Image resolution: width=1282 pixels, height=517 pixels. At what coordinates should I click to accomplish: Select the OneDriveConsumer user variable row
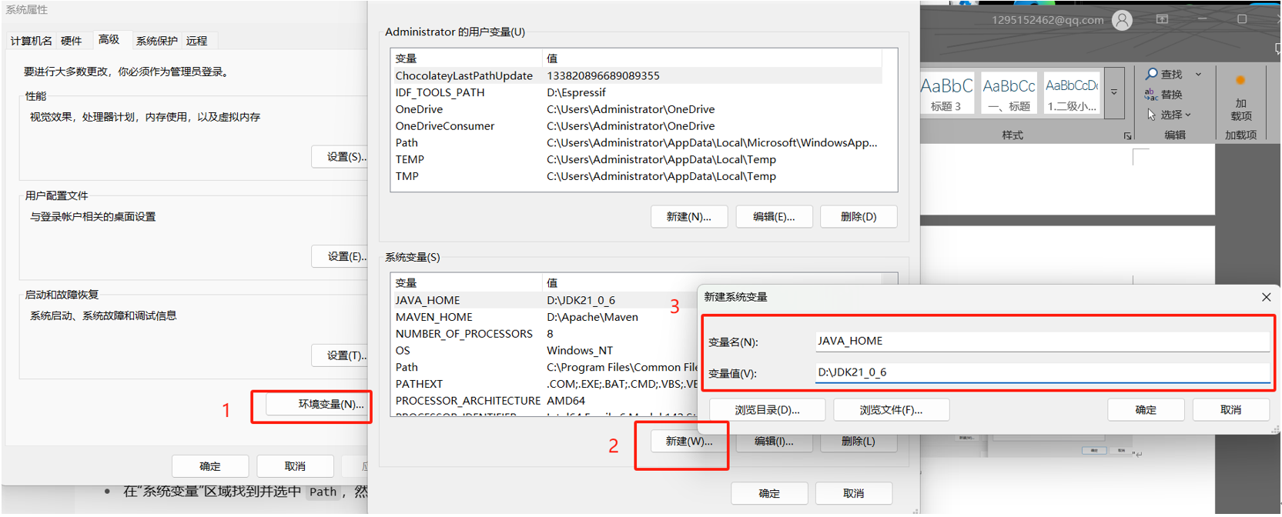(637, 126)
